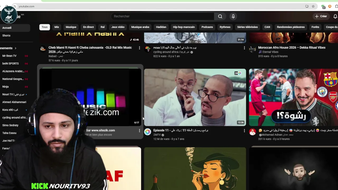Open cycling around africa in the subscriptions sidebar
The width and height of the screenshot is (338, 190).
coord(15,117)
